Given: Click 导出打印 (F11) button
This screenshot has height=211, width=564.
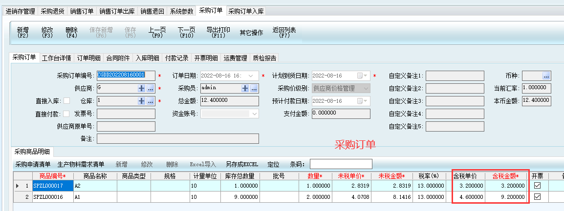Looking at the screenshot, I should (218, 32).
